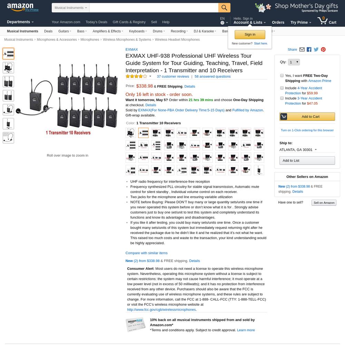
Task: Check the 4-Year Accident Protection box
Action: [282, 88]
